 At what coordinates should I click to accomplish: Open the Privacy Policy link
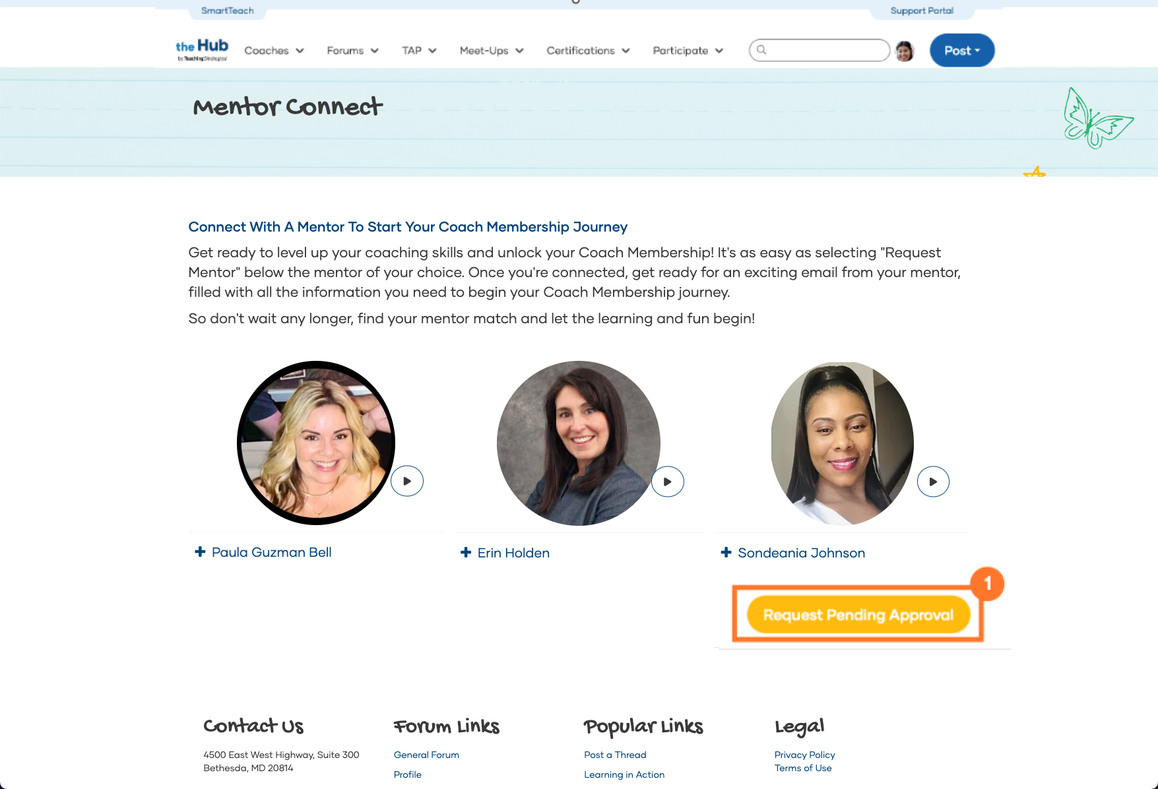coord(804,755)
